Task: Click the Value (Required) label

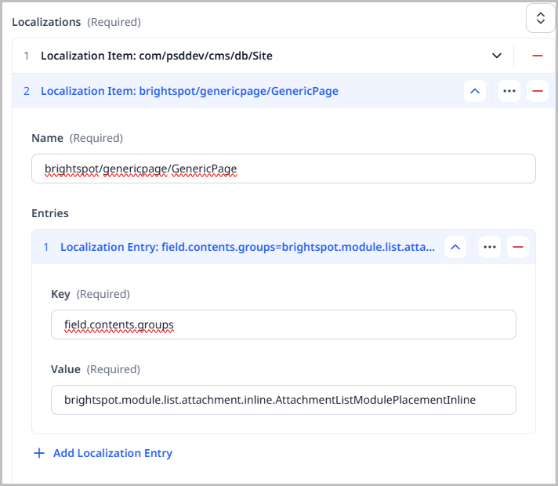Action: point(96,369)
